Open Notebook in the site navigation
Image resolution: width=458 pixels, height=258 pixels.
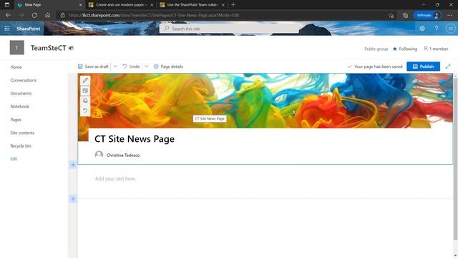click(x=20, y=107)
